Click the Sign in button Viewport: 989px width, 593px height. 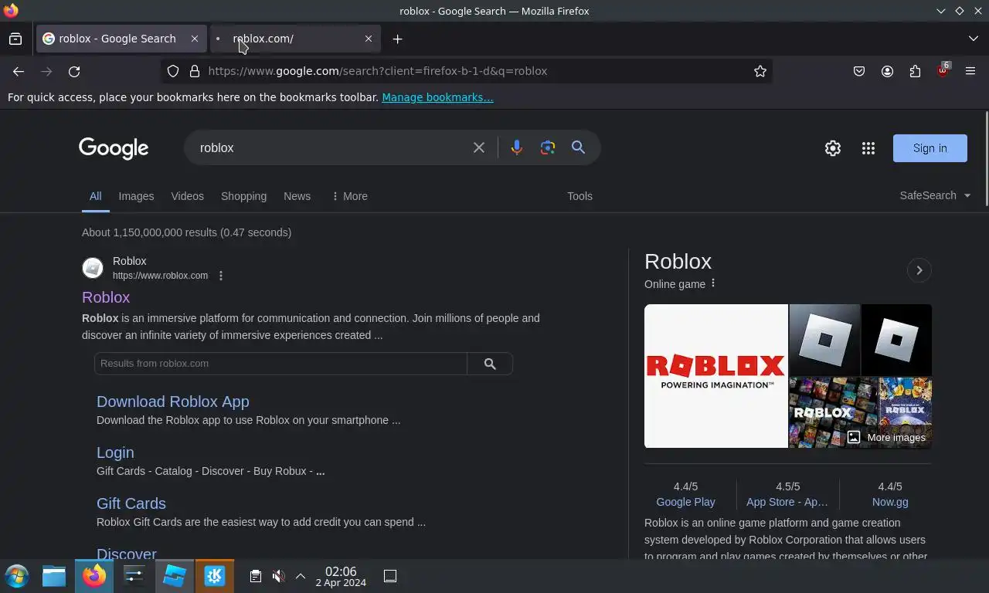point(930,148)
